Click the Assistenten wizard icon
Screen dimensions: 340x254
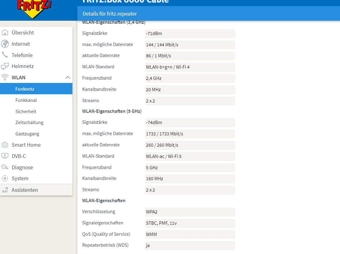[x=5, y=190]
